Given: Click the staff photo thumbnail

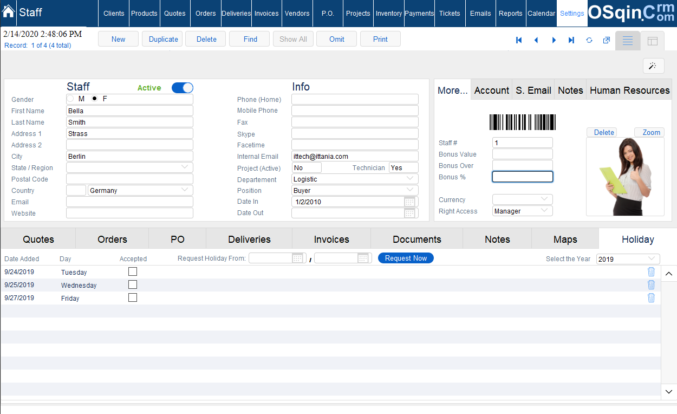Looking at the screenshot, I should 625,177.
